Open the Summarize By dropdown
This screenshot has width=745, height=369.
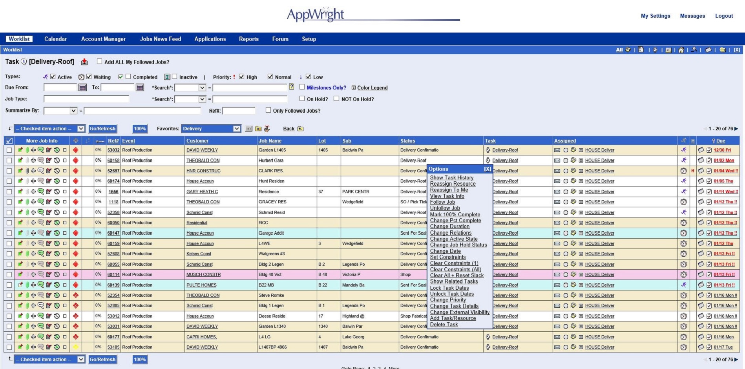tap(60, 111)
